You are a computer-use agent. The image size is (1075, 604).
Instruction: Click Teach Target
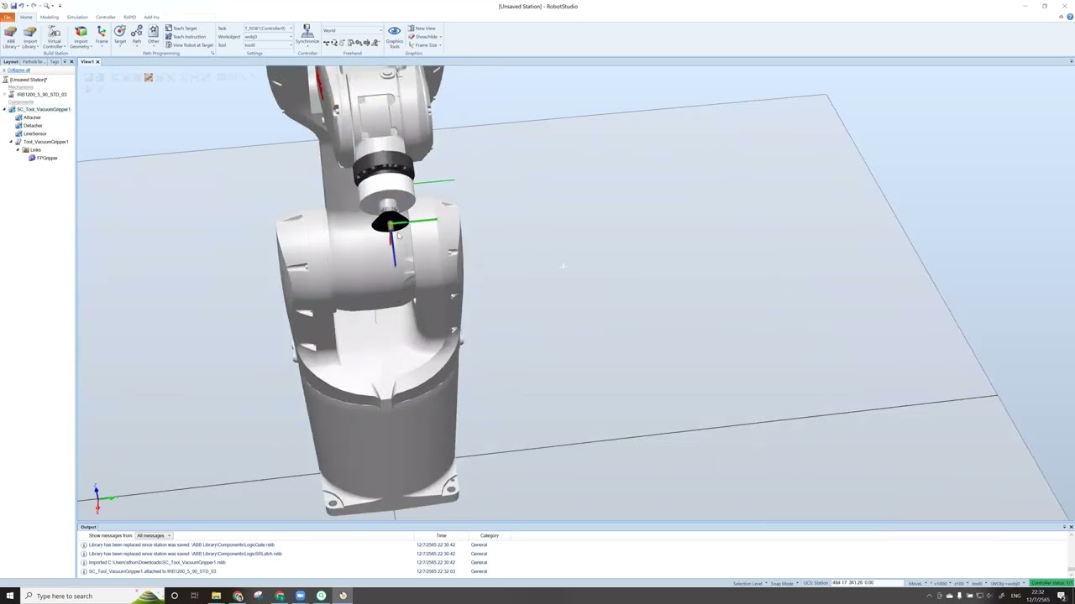click(181, 29)
